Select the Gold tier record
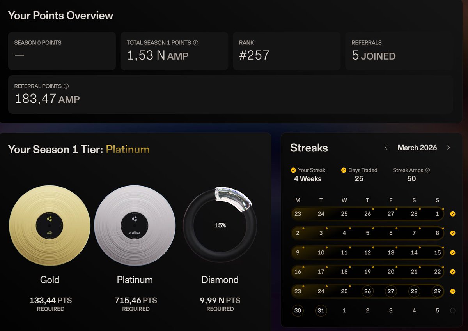This screenshot has width=468, height=331. point(50,225)
